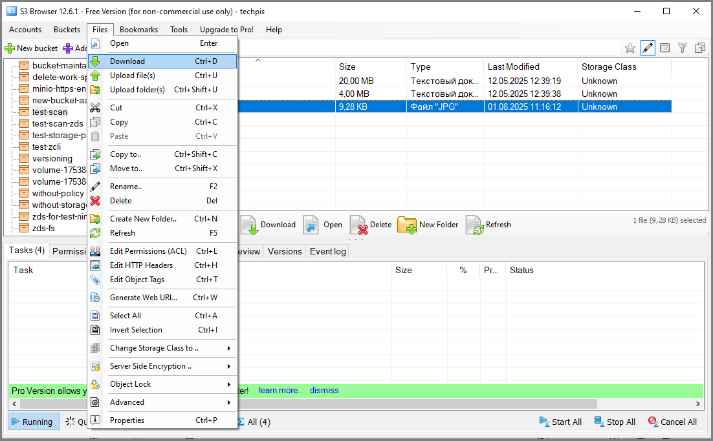Click the Server Side Encryption icon

(95, 366)
